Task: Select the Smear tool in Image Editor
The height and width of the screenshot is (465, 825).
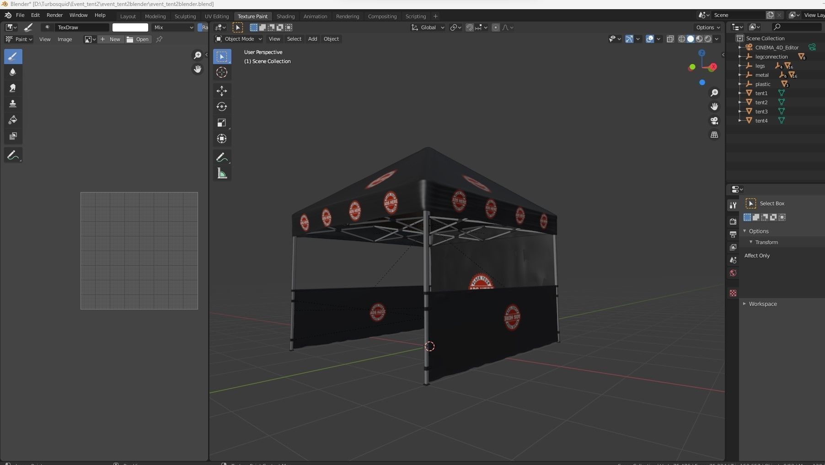Action: [13, 88]
